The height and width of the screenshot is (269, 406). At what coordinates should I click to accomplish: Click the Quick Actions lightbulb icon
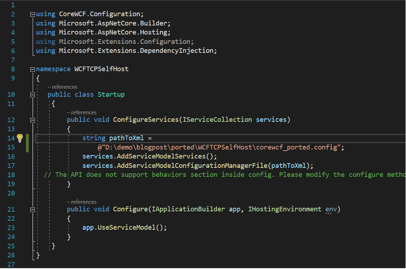[20, 138]
